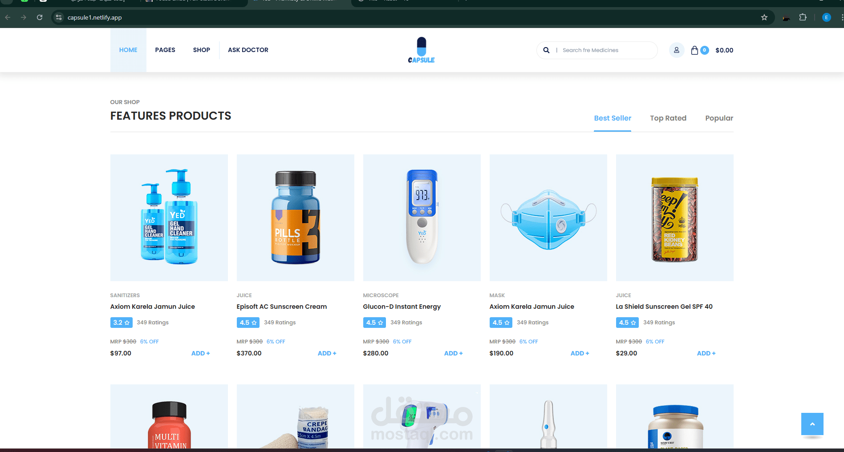Click the browser forward arrow
Screen dimensions: 844x452
(x=24, y=17)
